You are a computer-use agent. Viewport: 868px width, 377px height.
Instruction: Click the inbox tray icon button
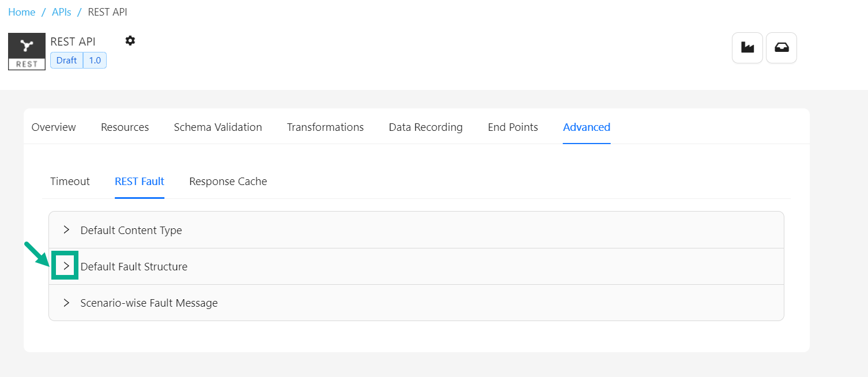coord(781,48)
